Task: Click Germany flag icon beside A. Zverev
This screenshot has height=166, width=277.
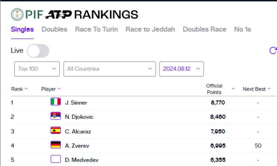Action: click(56, 145)
